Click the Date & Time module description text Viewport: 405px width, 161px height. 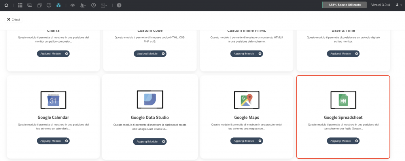(x=343, y=39)
